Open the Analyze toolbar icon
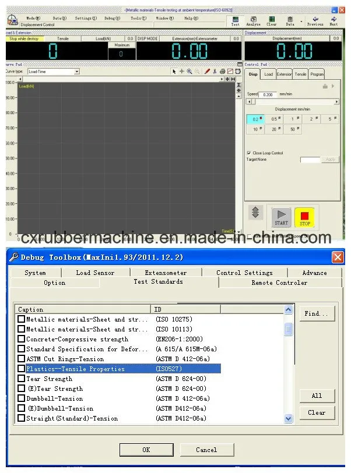This screenshot has height=473, width=351. coord(253,20)
